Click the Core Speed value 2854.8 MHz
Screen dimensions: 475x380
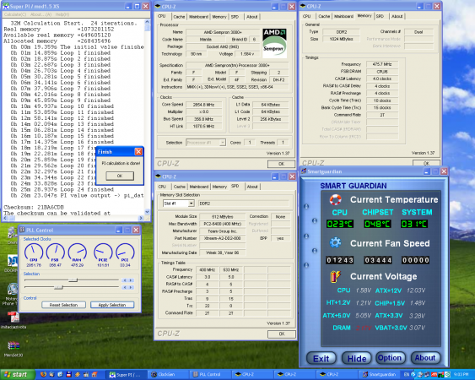[x=203, y=105]
